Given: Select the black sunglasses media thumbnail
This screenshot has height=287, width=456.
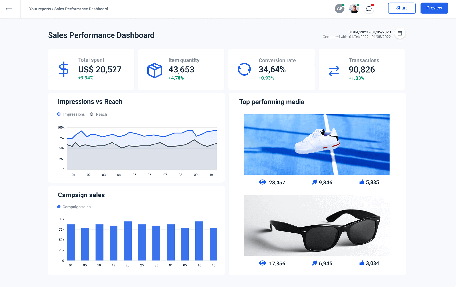Looking at the screenshot, I should point(316,225).
